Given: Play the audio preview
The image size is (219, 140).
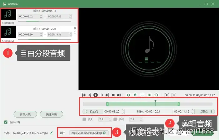Looking at the screenshot, I should pos(95,95).
